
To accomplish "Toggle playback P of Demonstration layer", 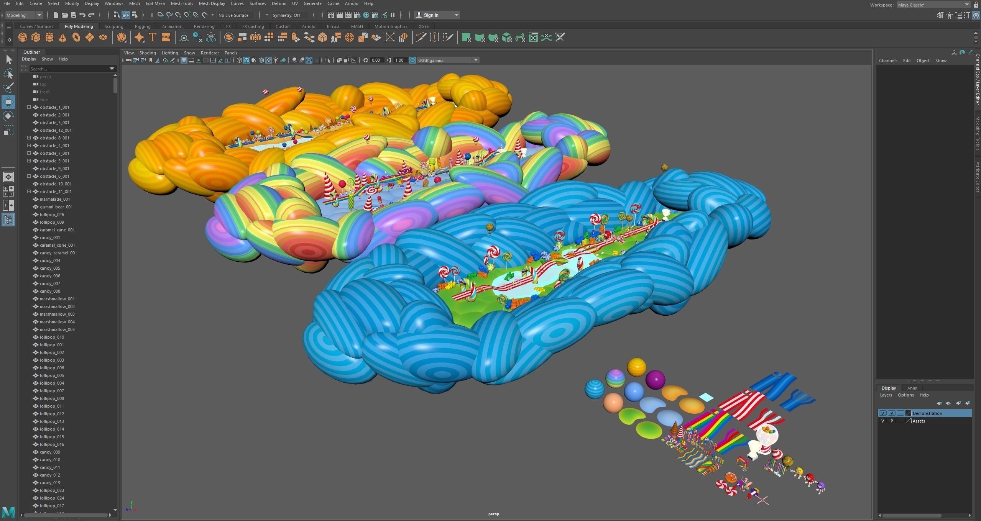I will pyautogui.click(x=892, y=413).
